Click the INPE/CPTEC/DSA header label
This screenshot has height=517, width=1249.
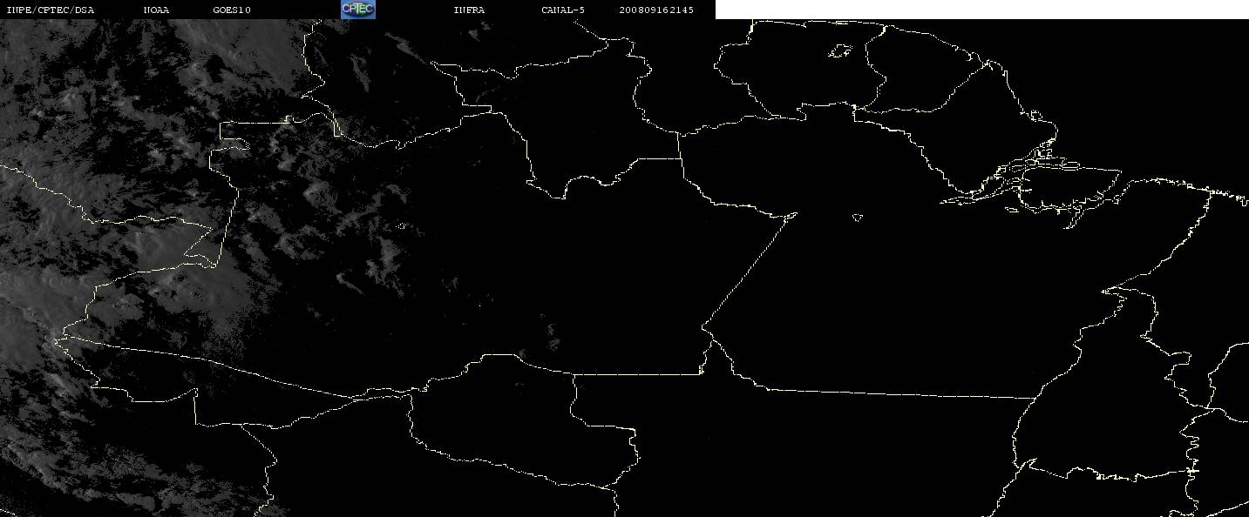(50, 10)
